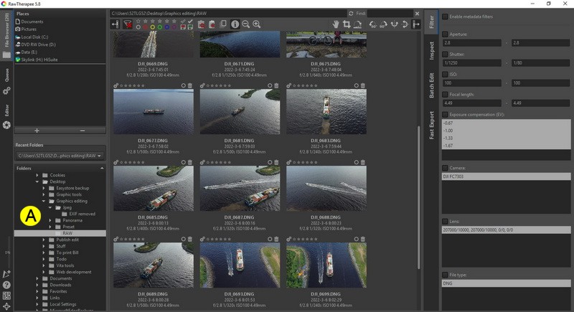Toggle the image info overlay icon
This screenshot has width=574, height=312.
pos(235,24)
